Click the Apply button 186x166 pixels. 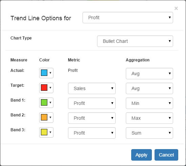(141, 155)
